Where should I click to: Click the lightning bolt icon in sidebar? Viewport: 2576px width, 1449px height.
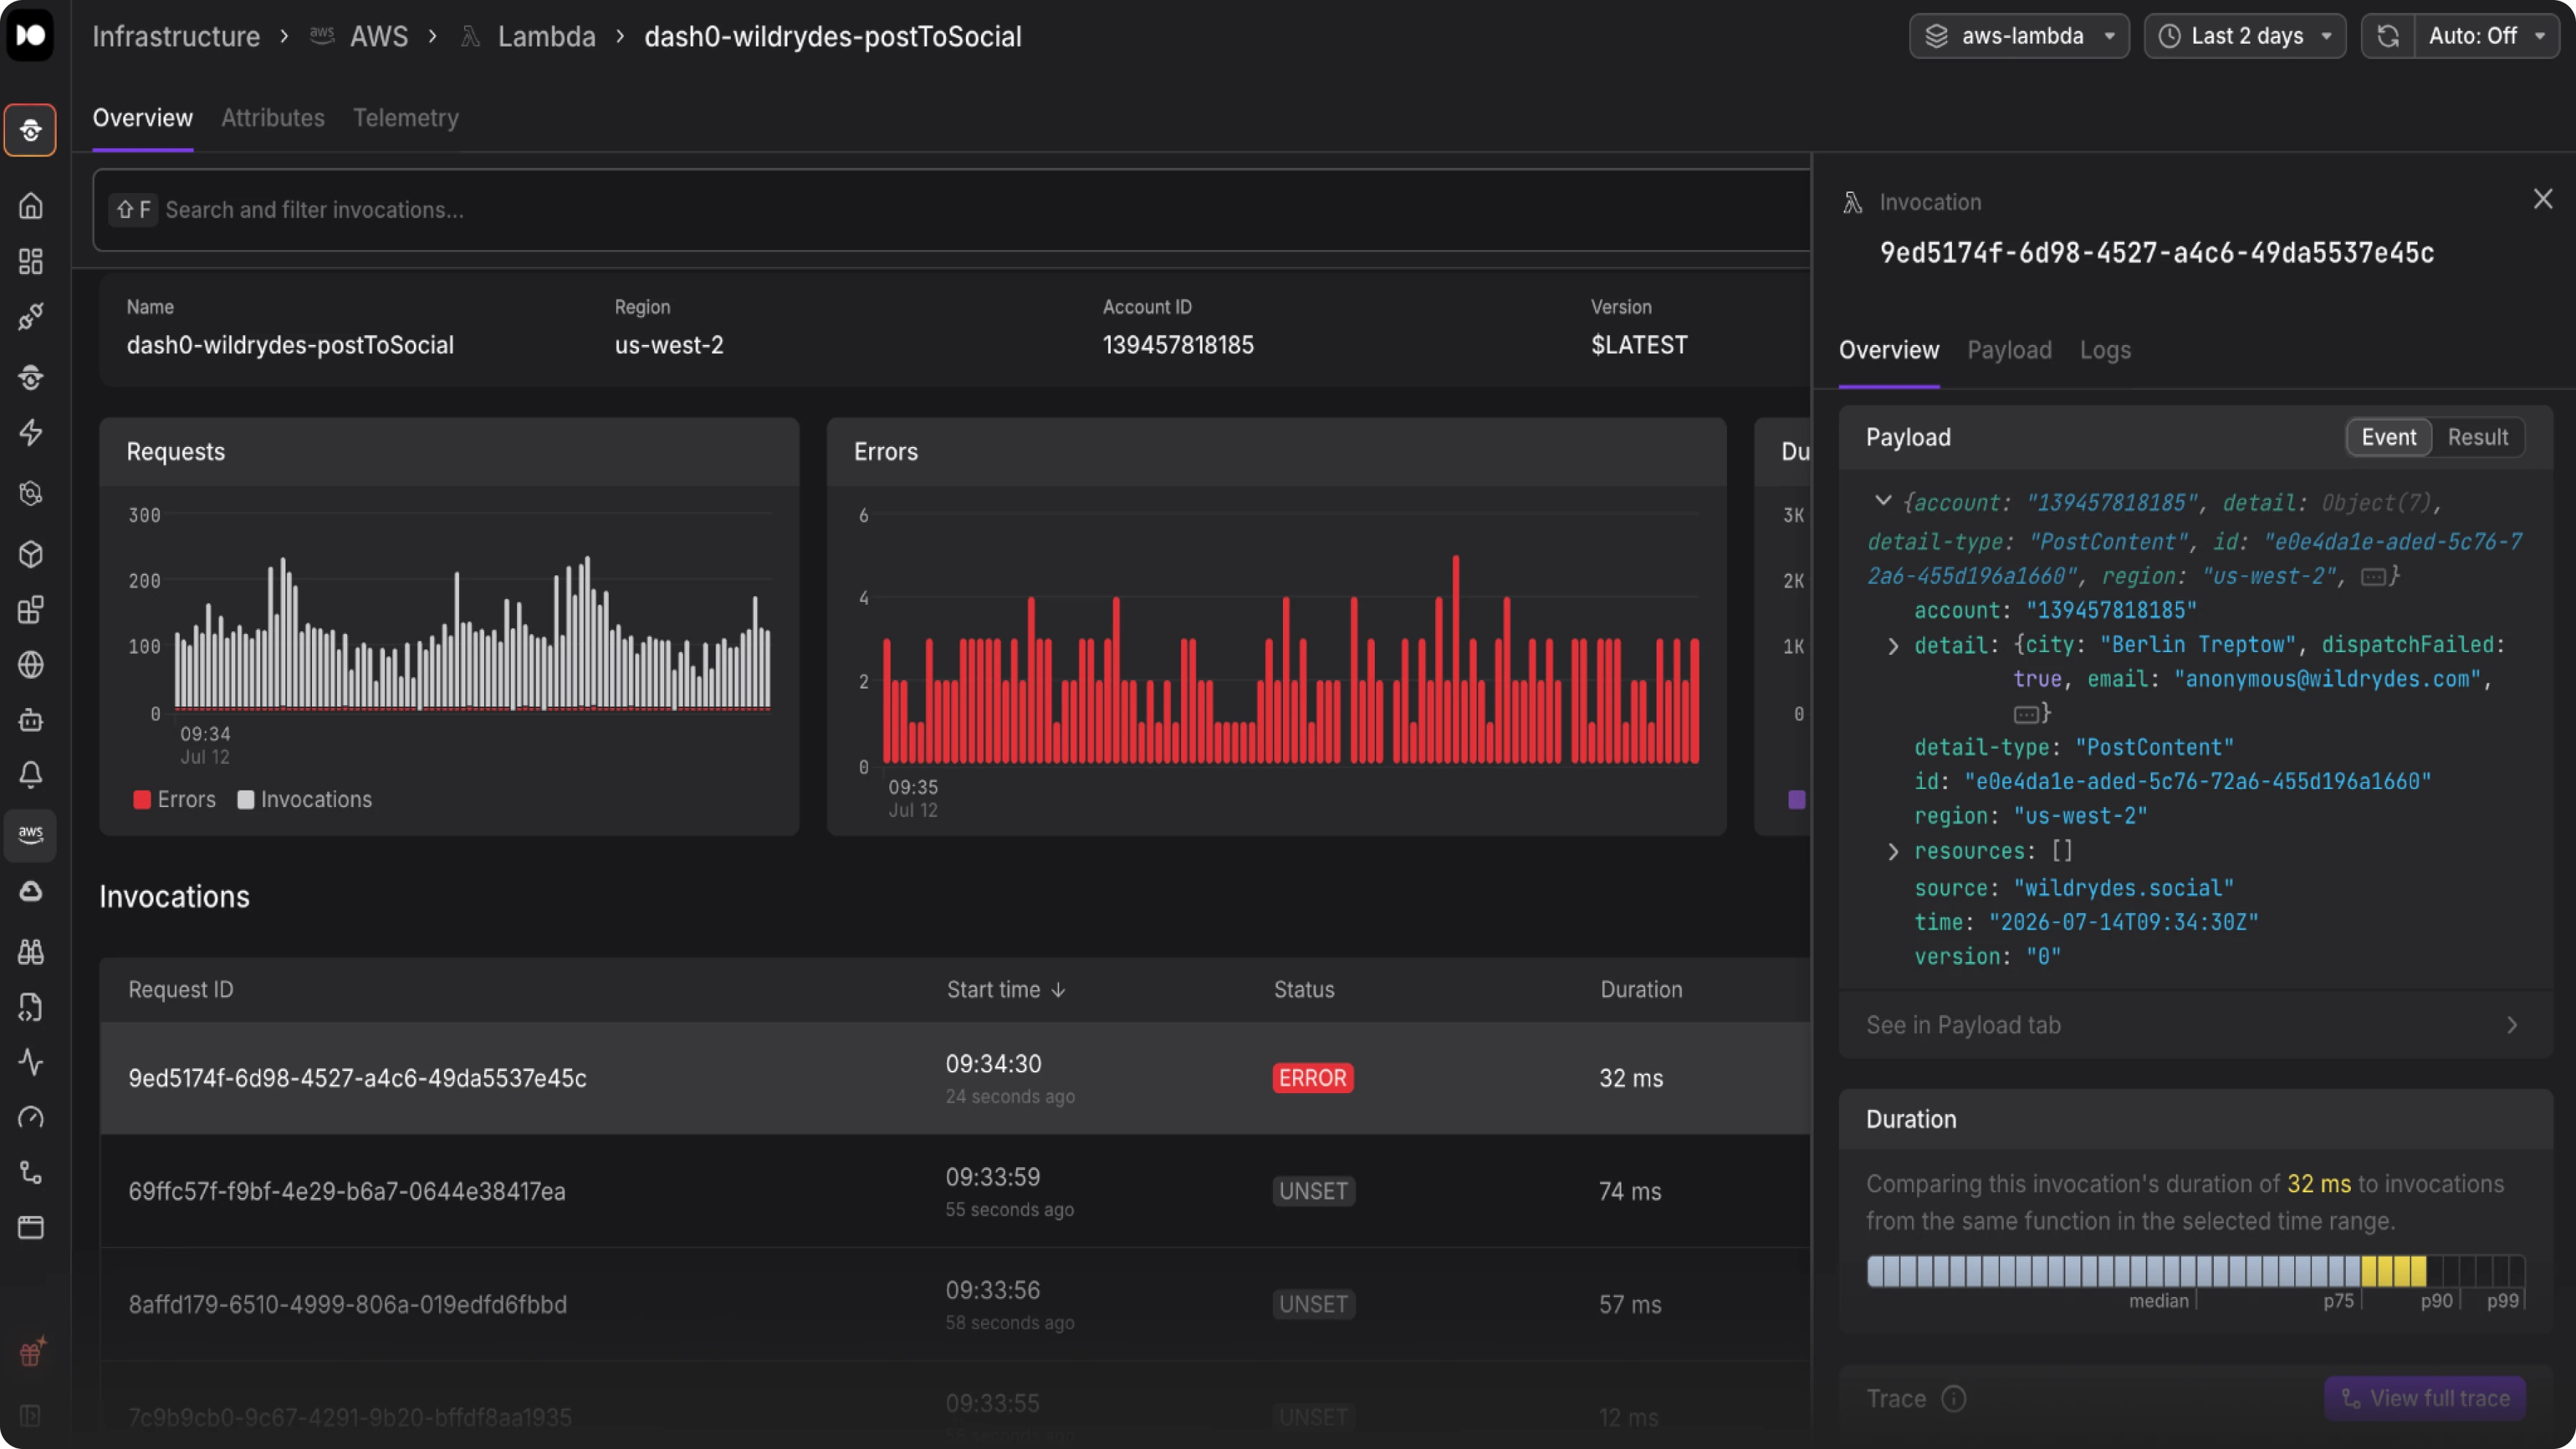click(31, 433)
